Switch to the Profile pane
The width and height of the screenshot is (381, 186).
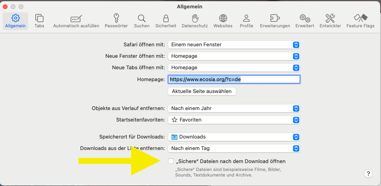[x=246, y=21]
